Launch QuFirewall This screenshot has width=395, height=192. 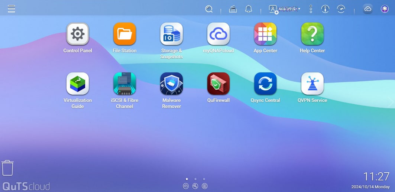point(218,84)
